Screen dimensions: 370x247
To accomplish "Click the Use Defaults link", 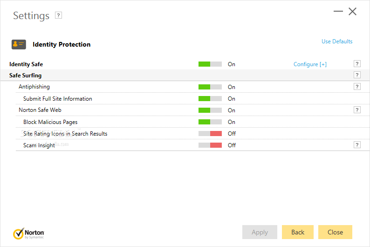I will (337, 41).
